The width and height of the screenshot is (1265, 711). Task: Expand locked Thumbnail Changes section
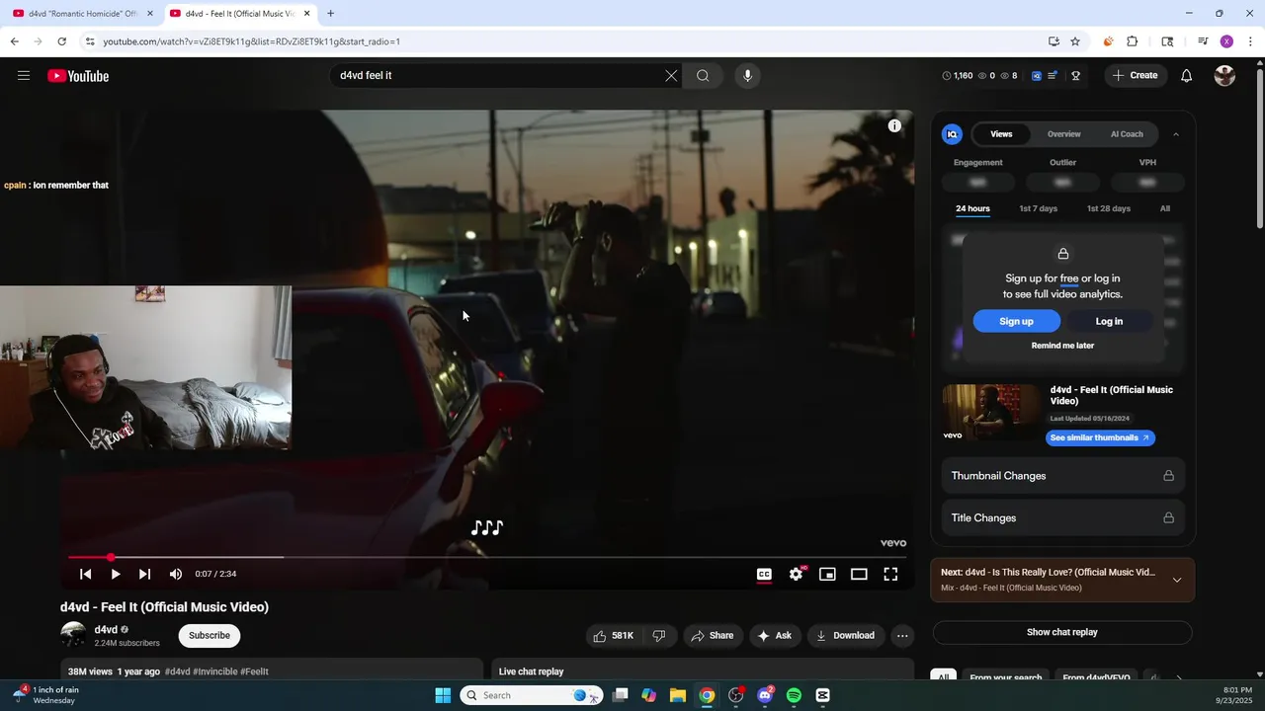(x=1062, y=476)
